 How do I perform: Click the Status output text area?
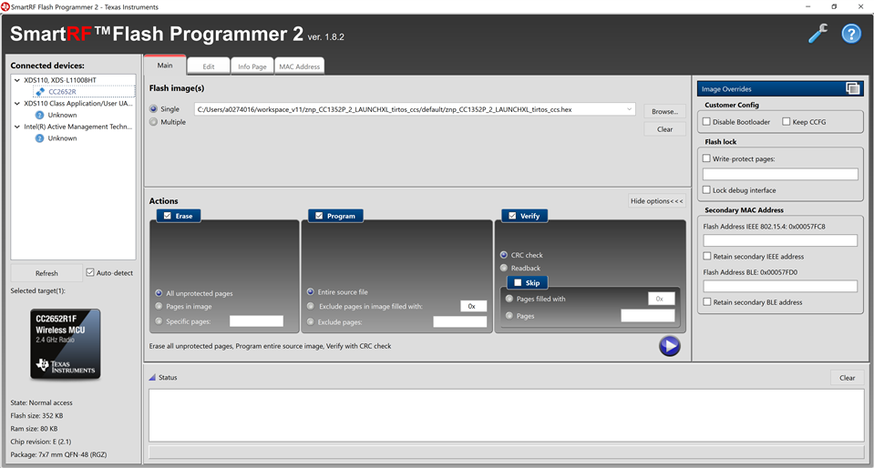506,415
